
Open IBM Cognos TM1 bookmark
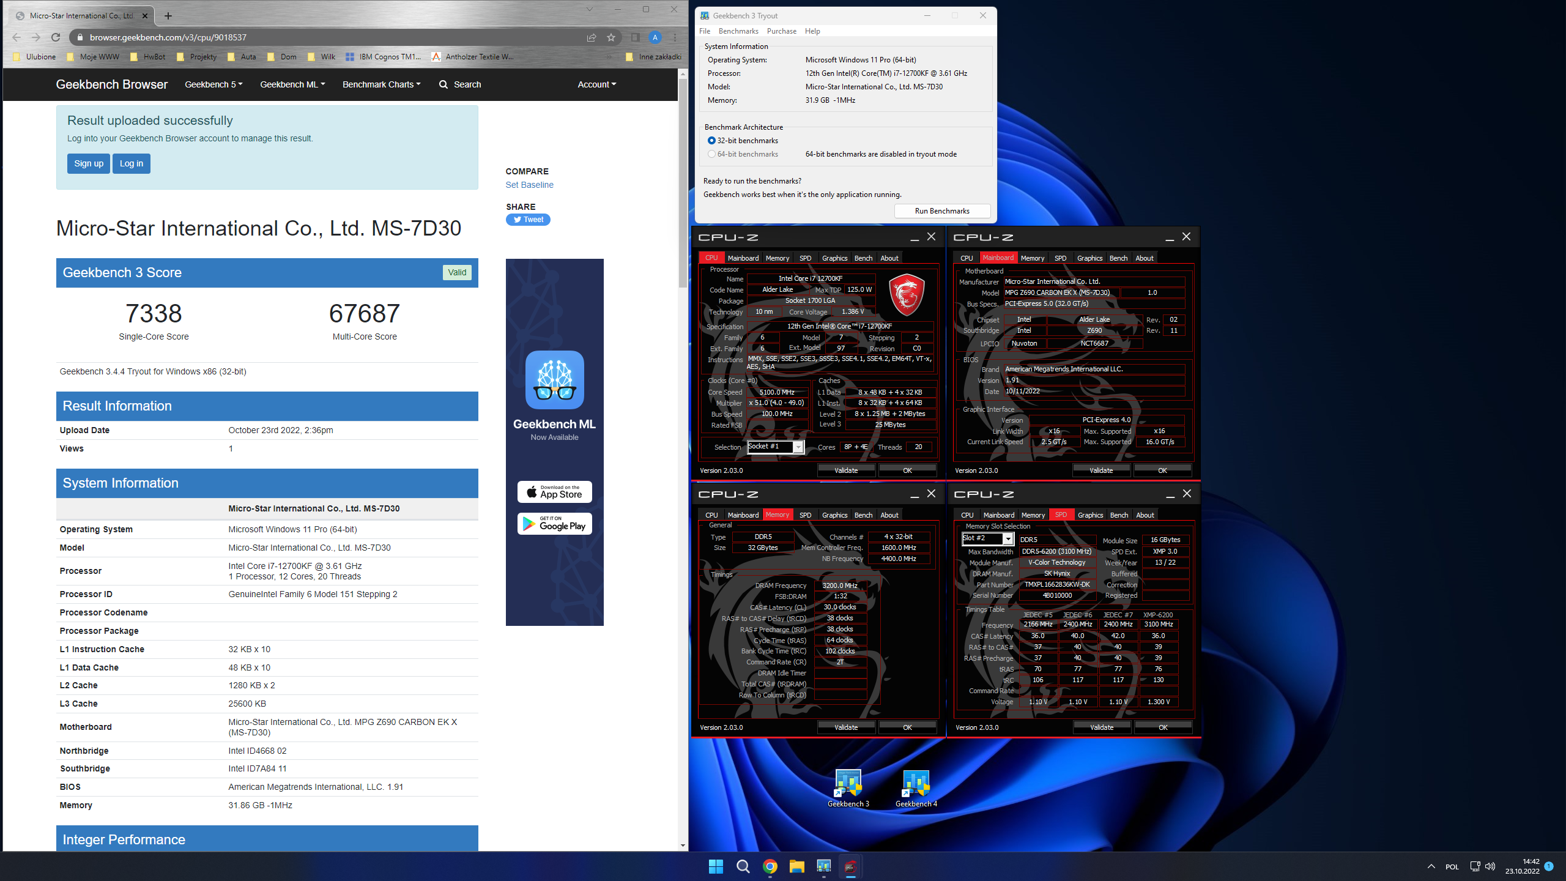(383, 57)
